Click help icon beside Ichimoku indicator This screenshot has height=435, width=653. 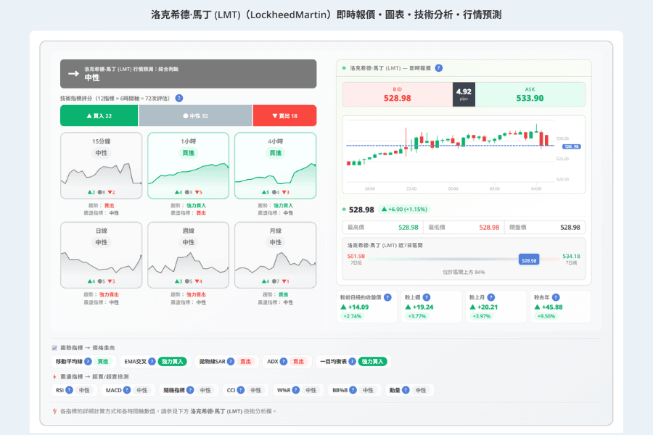coord(353,361)
